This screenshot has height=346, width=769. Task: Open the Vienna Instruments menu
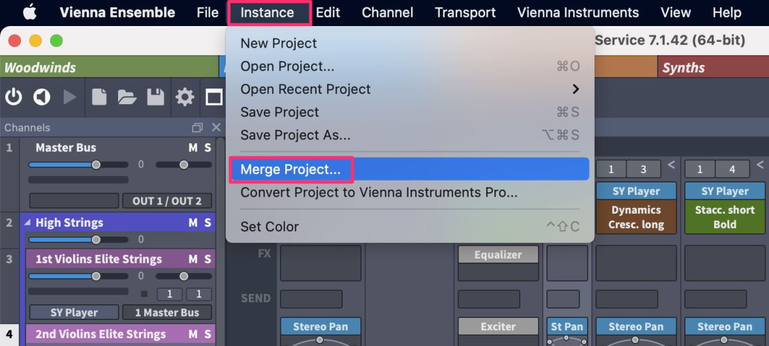(578, 12)
